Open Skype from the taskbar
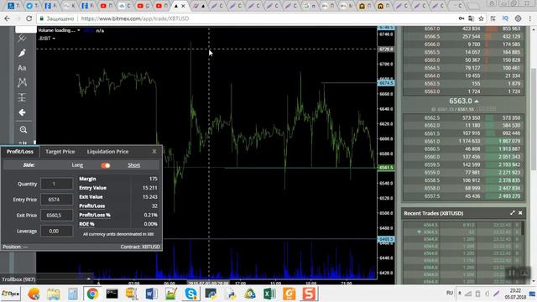 (190, 294)
